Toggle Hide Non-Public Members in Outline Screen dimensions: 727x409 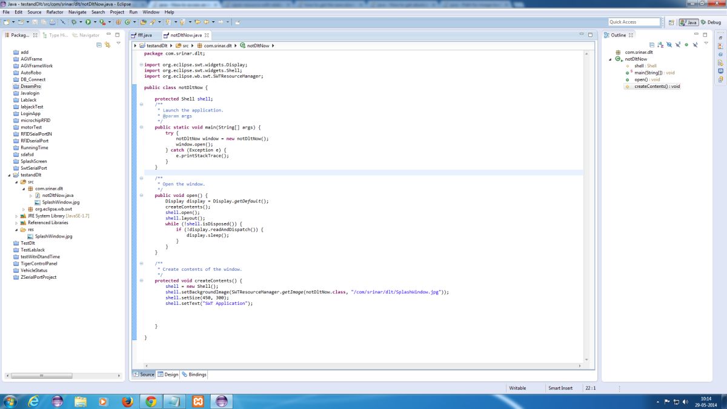[686, 44]
